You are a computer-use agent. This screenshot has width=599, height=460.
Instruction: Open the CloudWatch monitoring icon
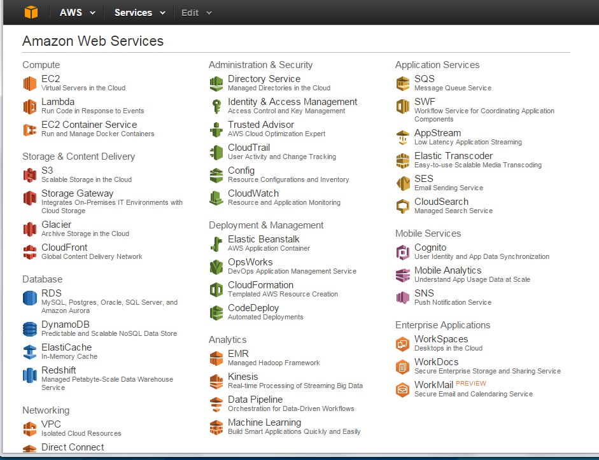pos(216,197)
